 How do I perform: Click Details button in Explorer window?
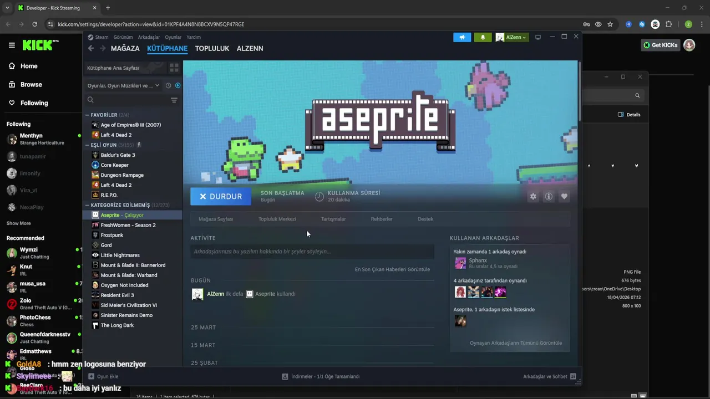pos(629,115)
